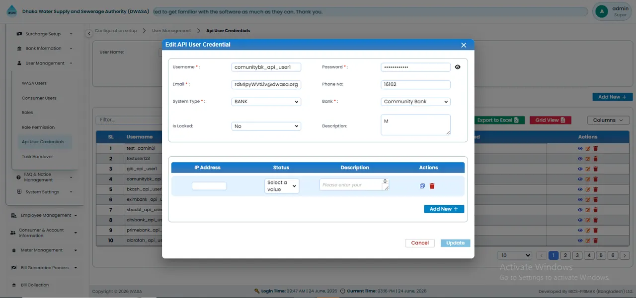Close the Edit API User Credential dialog
The height and width of the screenshot is (298, 636).
point(464,45)
